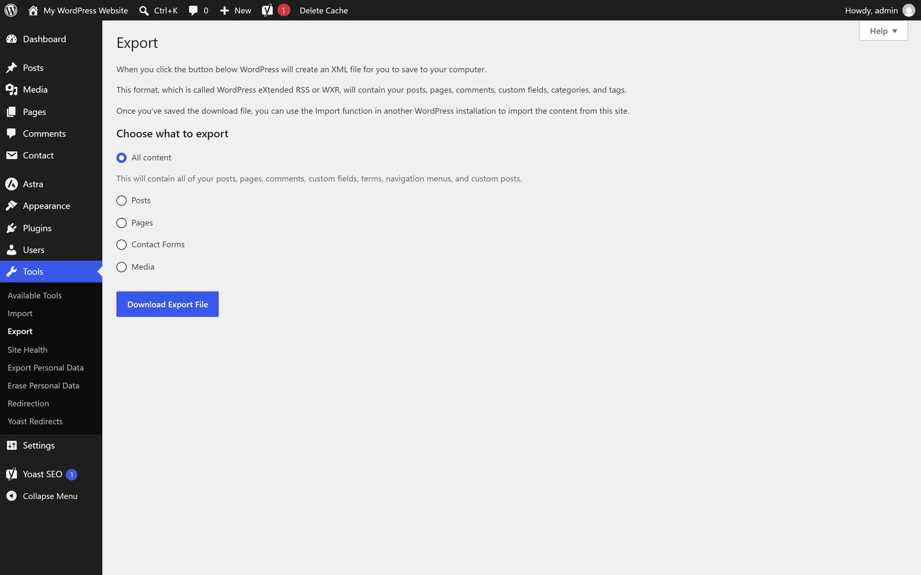Open Yoast Redirects submenu item

pyautogui.click(x=35, y=421)
